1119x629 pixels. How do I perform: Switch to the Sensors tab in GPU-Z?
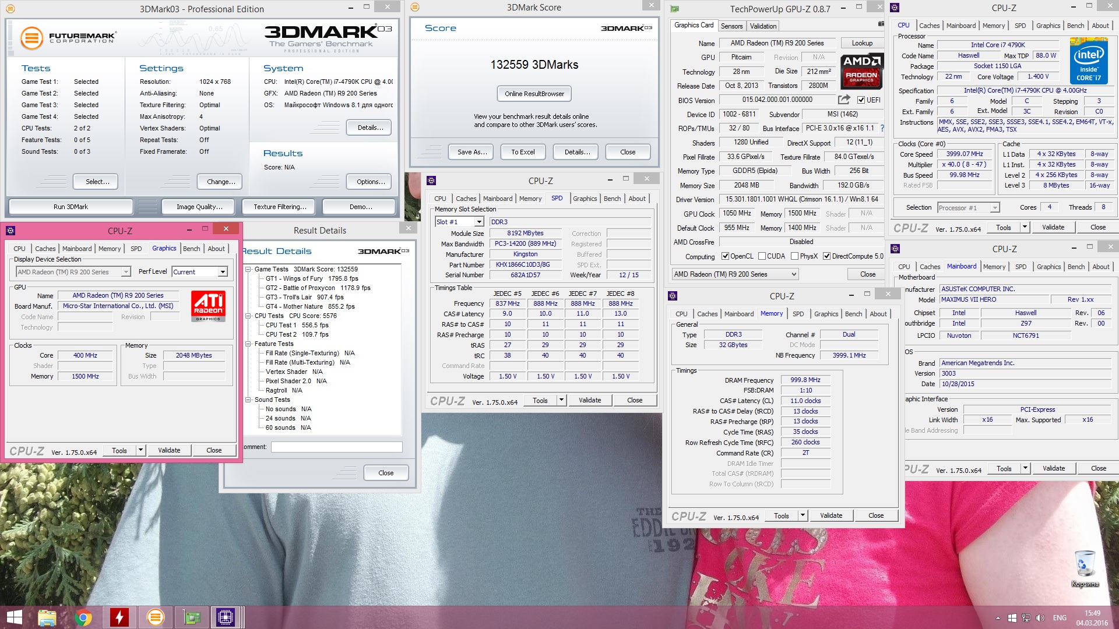[731, 26]
